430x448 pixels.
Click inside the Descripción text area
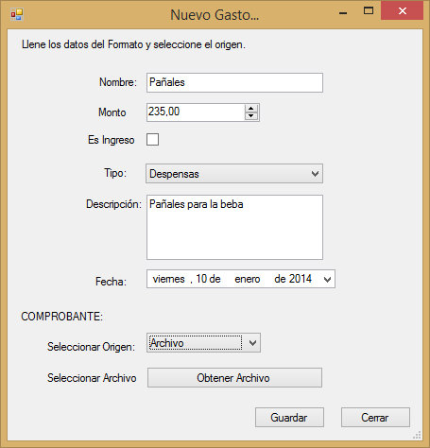[x=234, y=227]
